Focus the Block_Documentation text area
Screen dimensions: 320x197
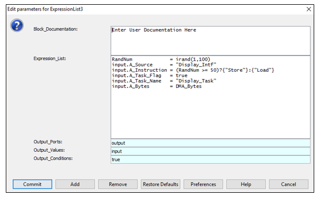pyautogui.click(x=210, y=41)
